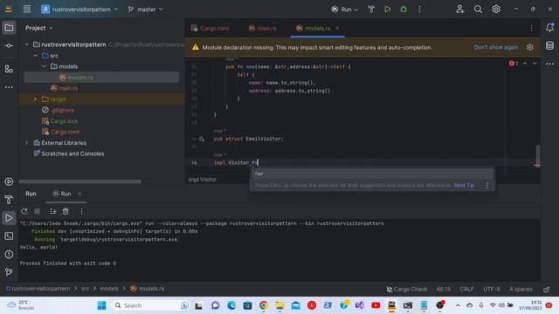Open the Structure tool window
The image size is (559, 314).
9,69
